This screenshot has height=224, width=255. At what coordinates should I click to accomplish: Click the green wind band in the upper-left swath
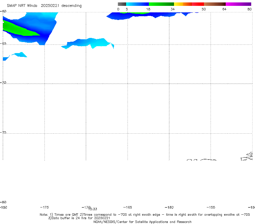[18, 29]
